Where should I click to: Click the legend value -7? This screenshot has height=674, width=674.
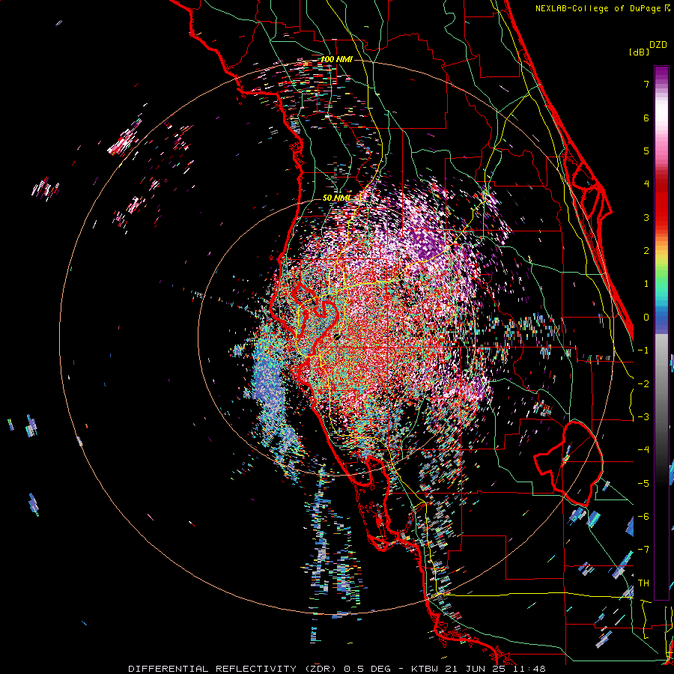643,550
